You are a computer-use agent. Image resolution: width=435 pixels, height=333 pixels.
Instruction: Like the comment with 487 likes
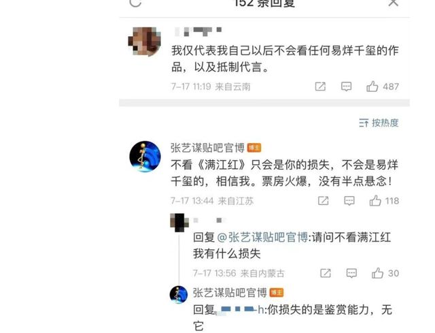tap(382, 86)
